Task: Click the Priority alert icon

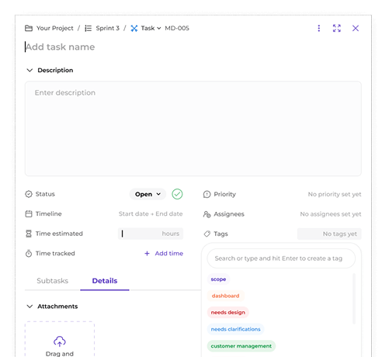Action: point(207,194)
